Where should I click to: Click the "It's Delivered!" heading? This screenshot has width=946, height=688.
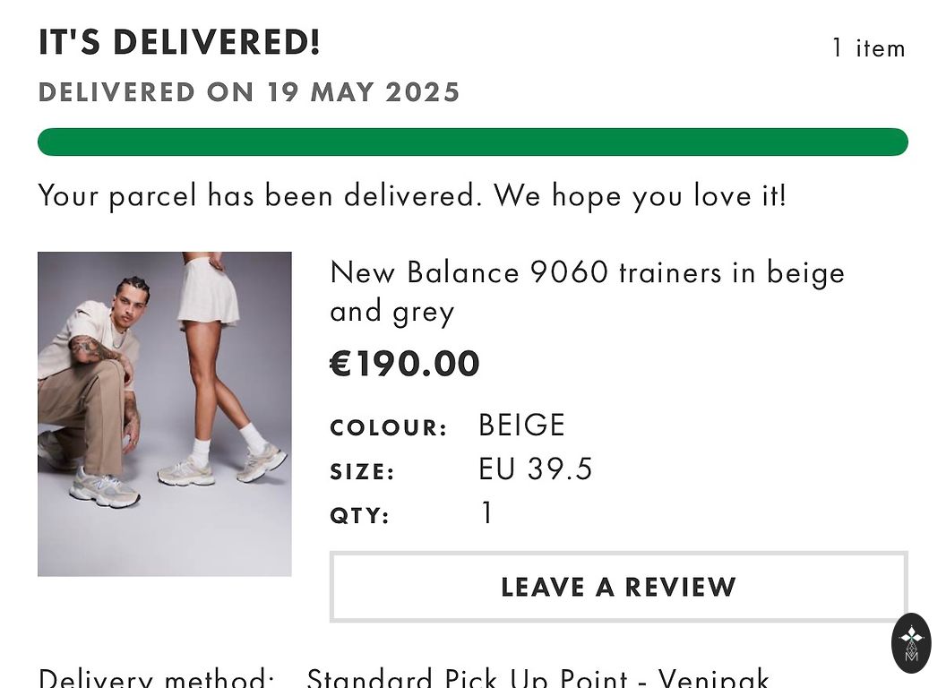coord(179,43)
